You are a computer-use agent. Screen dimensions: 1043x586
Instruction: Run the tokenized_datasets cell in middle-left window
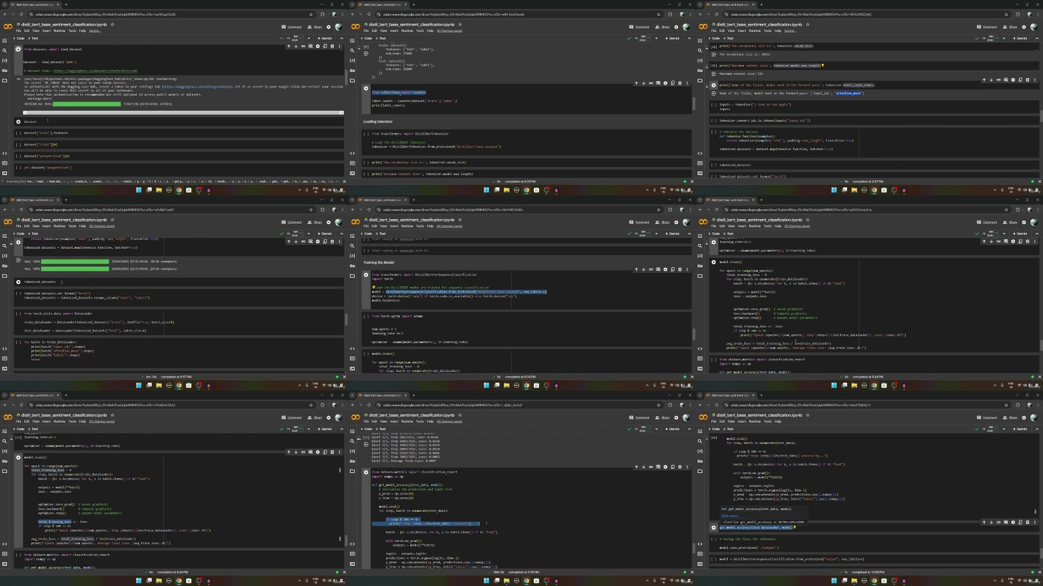tap(19, 282)
